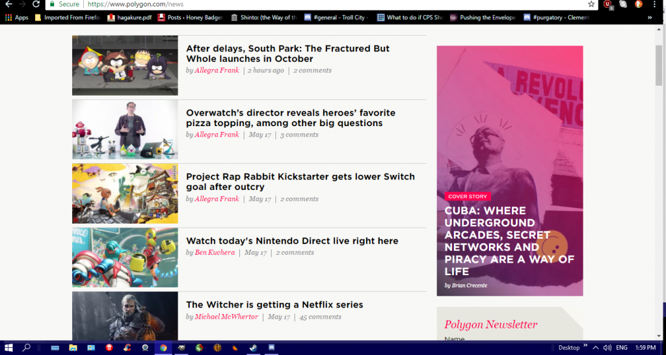Launch CCleaner from the taskbar
This screenshot has height=355, width=666.
(127, 348)
